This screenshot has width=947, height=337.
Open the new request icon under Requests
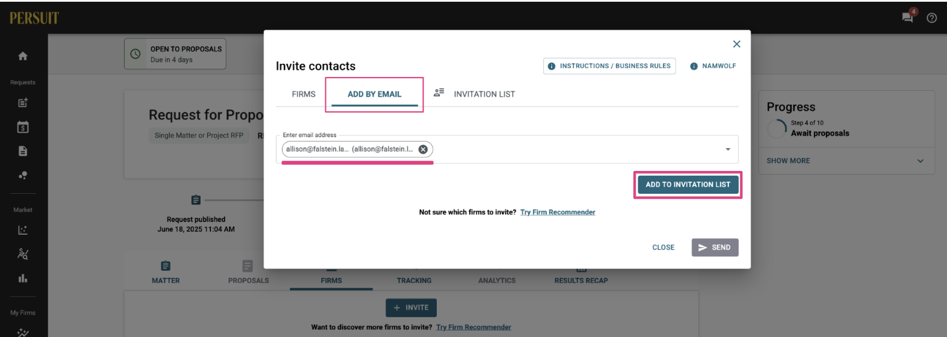click(23, 103)
